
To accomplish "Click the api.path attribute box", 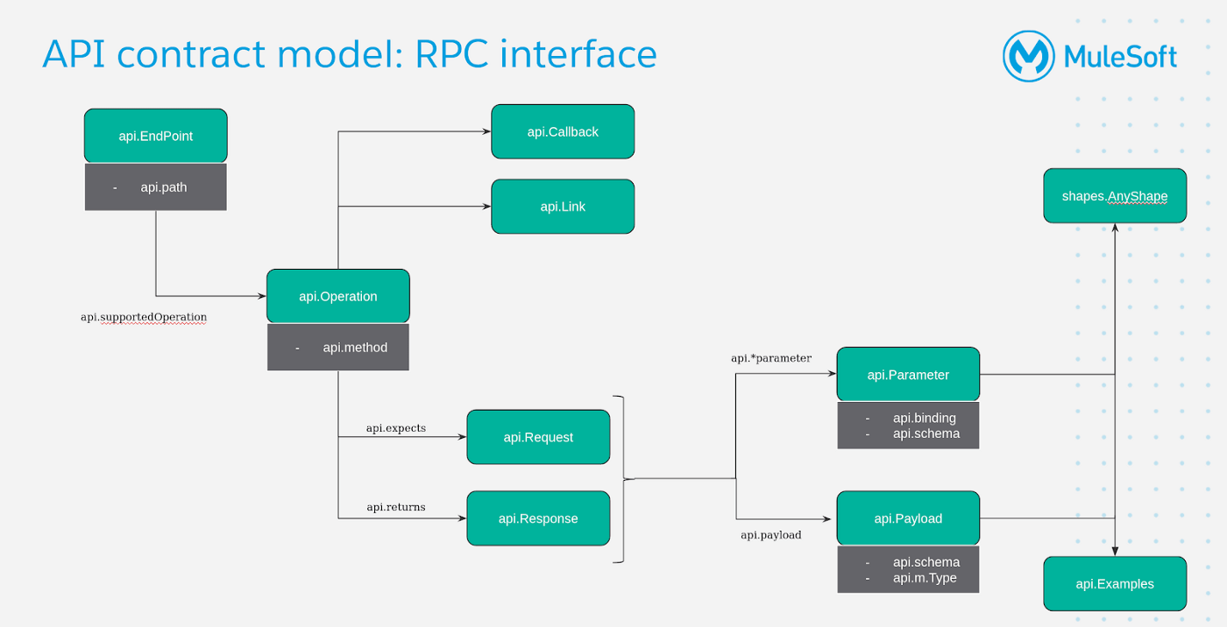I will pos(155,187).
